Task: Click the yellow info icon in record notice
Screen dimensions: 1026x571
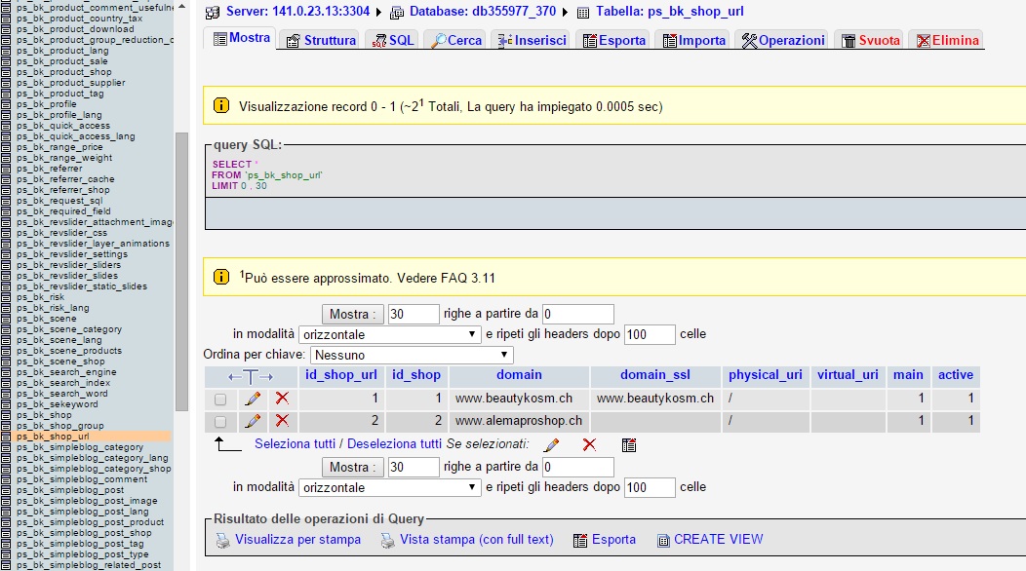Action: (221, 105)
